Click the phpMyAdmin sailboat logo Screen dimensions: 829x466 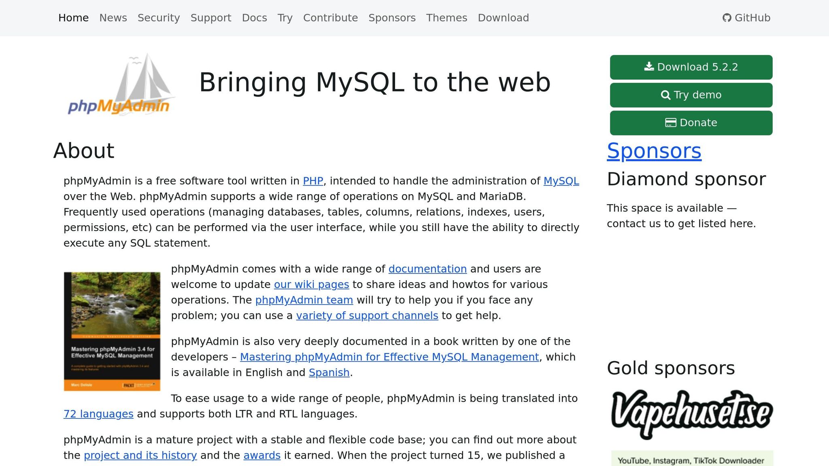(121, 85)
